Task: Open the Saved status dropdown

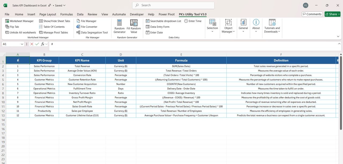Action: pyautogui.click(x=60, y=5)
